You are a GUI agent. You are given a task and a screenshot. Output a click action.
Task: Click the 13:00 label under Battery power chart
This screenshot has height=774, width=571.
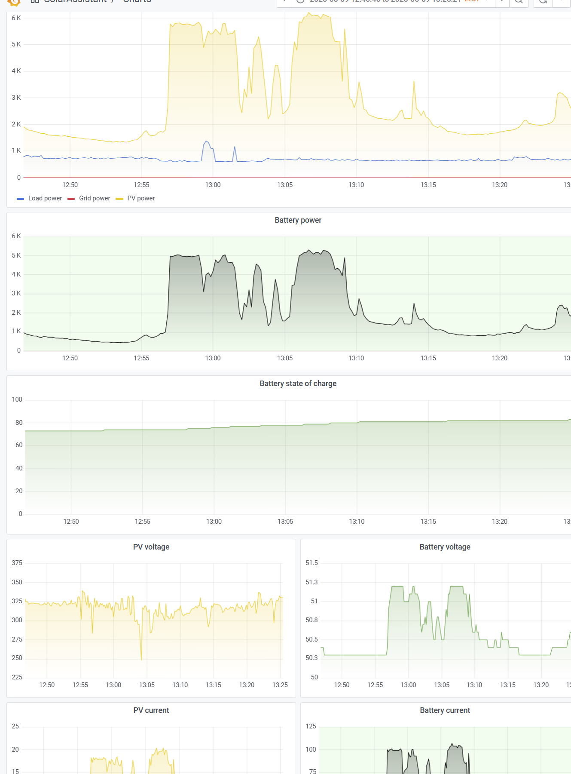point(213,358)
